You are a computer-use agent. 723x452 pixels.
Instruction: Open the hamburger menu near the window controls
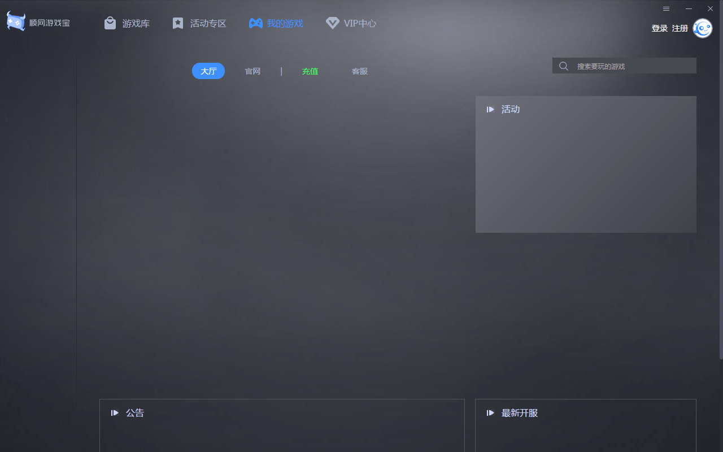tap(666, 8)
